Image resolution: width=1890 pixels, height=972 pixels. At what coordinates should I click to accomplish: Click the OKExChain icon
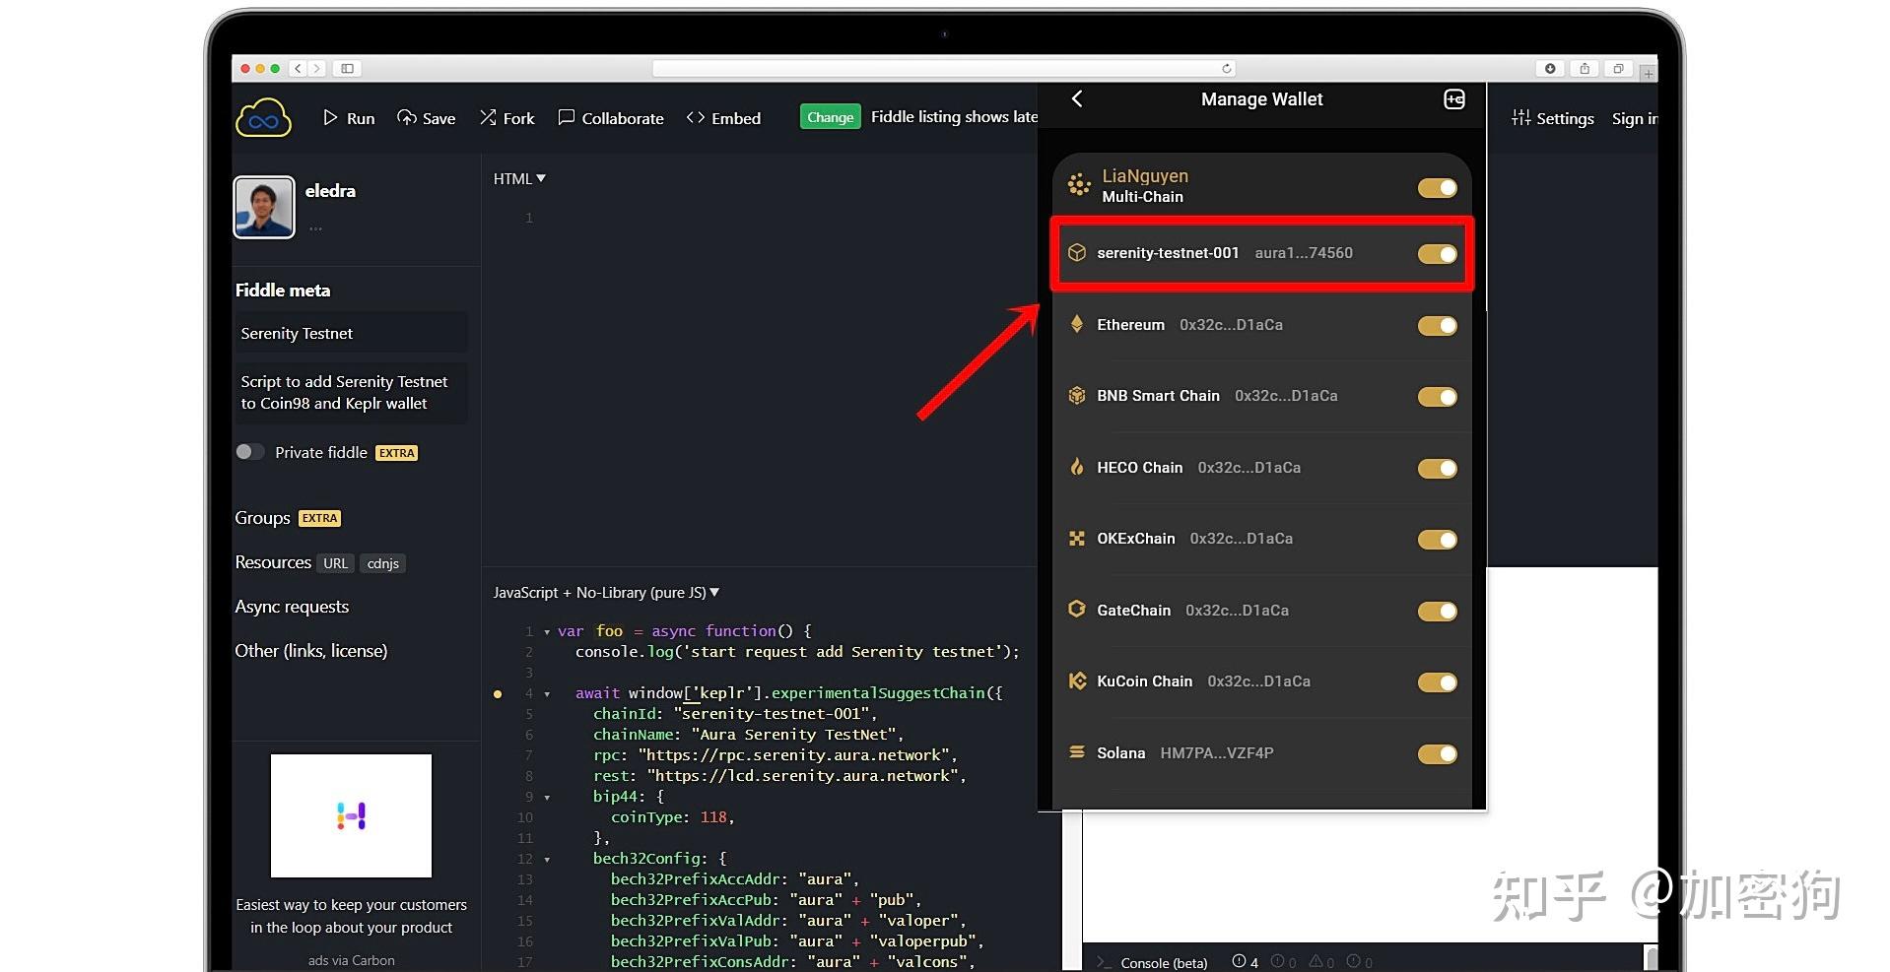click(1077, 539)
